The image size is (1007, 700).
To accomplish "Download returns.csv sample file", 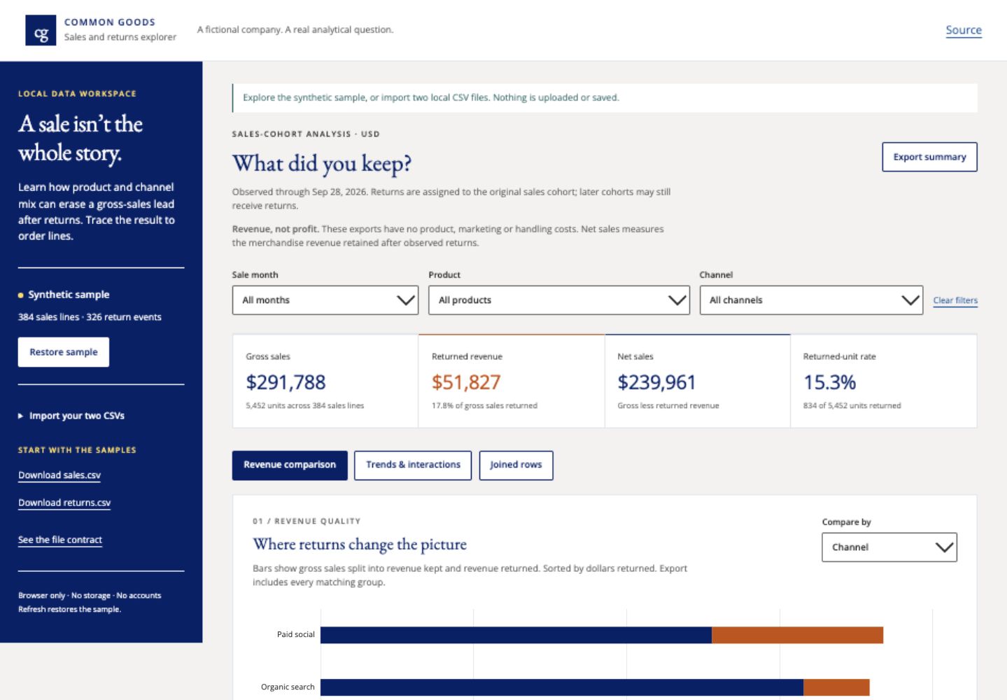I will tap(64, 503).
